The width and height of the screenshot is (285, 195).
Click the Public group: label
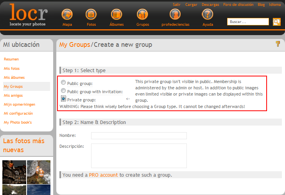(x=80, y=83)
